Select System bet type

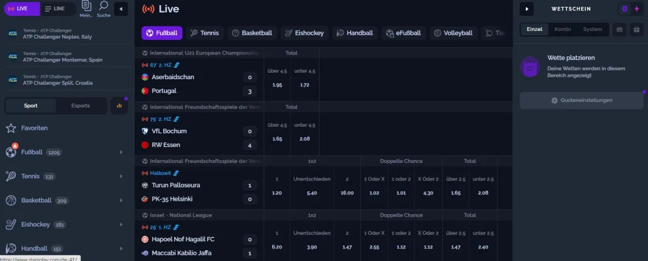pyautogui.click(x=592, y=30)
